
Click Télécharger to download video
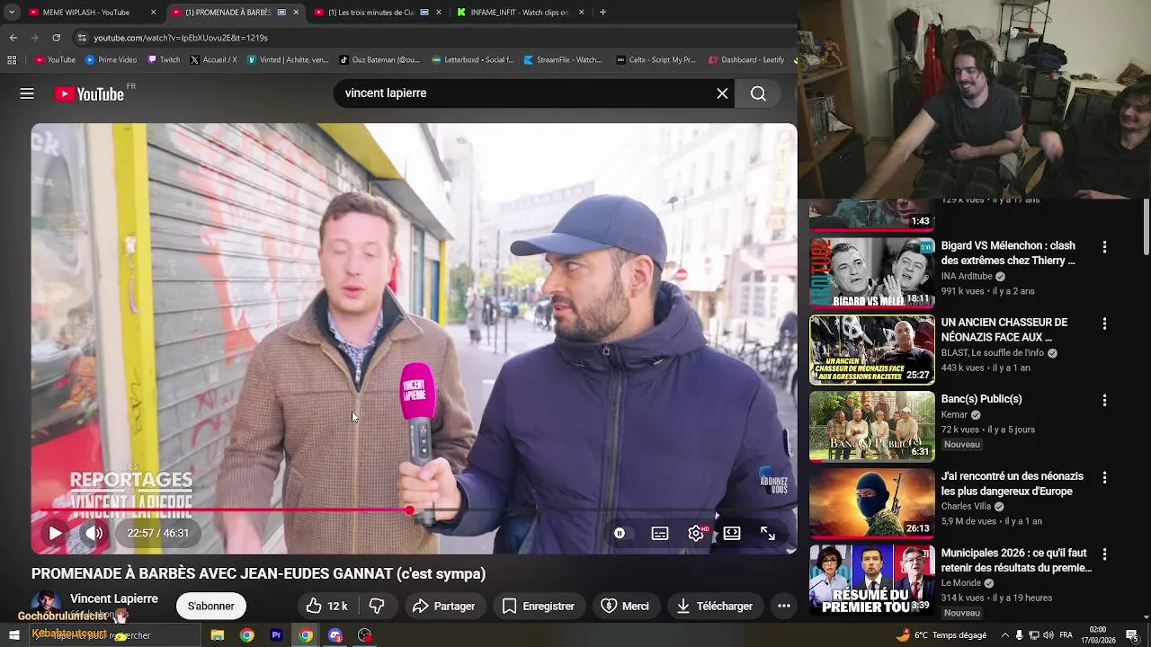[x=715, y=606]
